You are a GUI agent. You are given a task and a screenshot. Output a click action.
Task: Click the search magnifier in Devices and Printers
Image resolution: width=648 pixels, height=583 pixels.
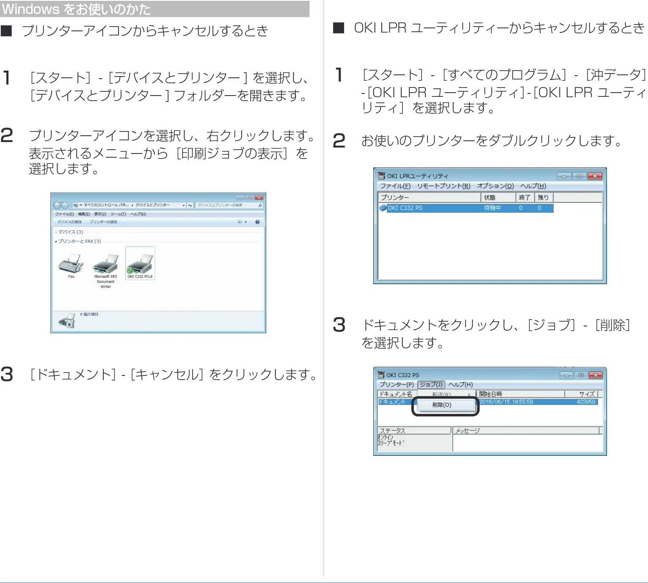pos(260,205)
